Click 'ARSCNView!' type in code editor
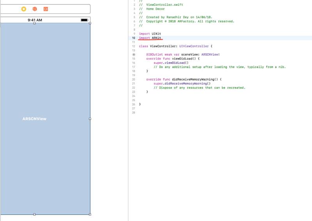This screenshot has width=312, height=221. click(x=211, y=54)
